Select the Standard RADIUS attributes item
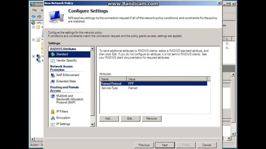The width and height of the screenshot is (266, 149). click(x=69, y=54)
